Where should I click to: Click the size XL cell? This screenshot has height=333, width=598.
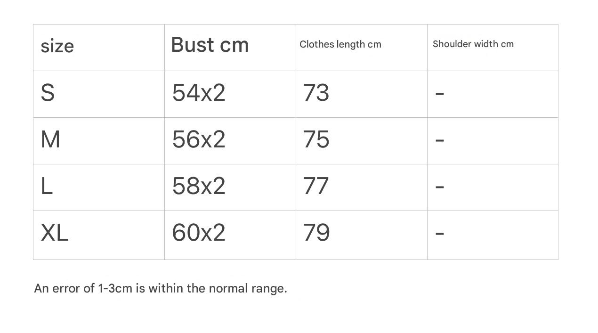coord(55,233)
